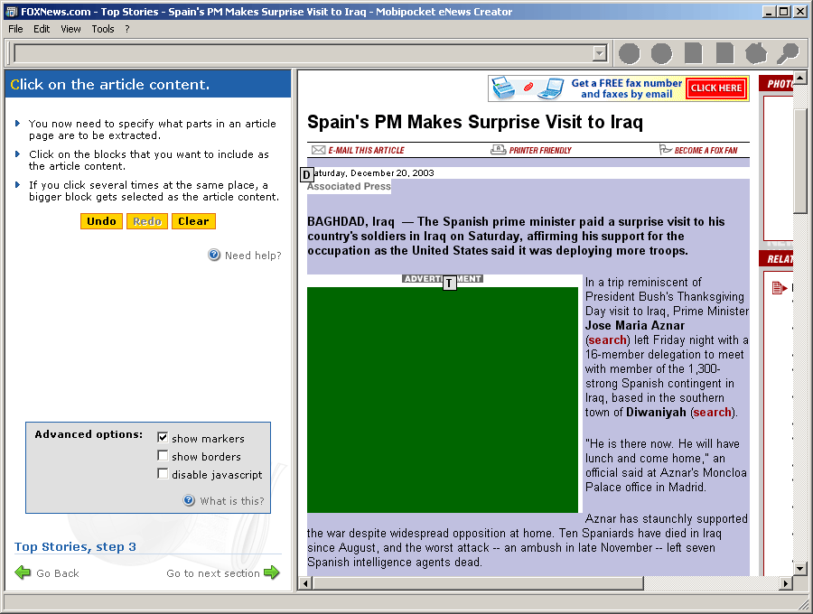Viewport: 813px width, 614px height.
Task: Click the Clear button
Action: pos(193,221)
